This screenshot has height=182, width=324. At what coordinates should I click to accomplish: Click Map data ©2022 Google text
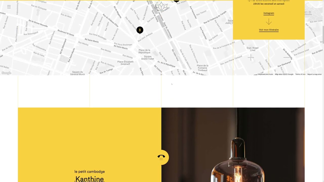pyautogui.click(x=284, y=74)
